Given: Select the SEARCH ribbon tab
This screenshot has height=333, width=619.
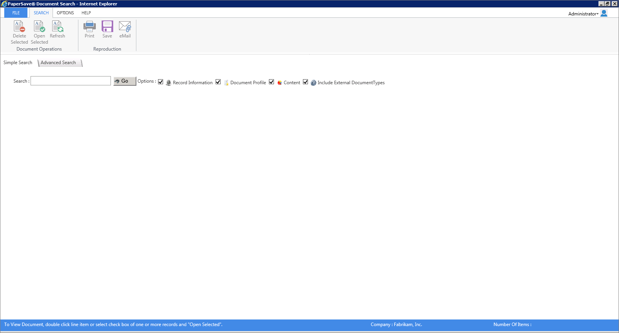Looking at the screenshot, I should (41, 13).
